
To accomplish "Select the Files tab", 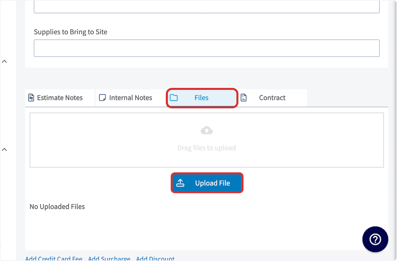I will [x=202, y=98].
